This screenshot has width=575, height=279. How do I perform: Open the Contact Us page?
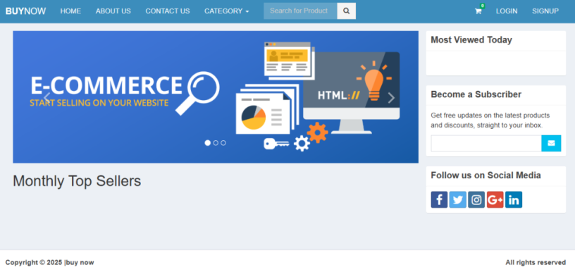click(x=168, y=11)
